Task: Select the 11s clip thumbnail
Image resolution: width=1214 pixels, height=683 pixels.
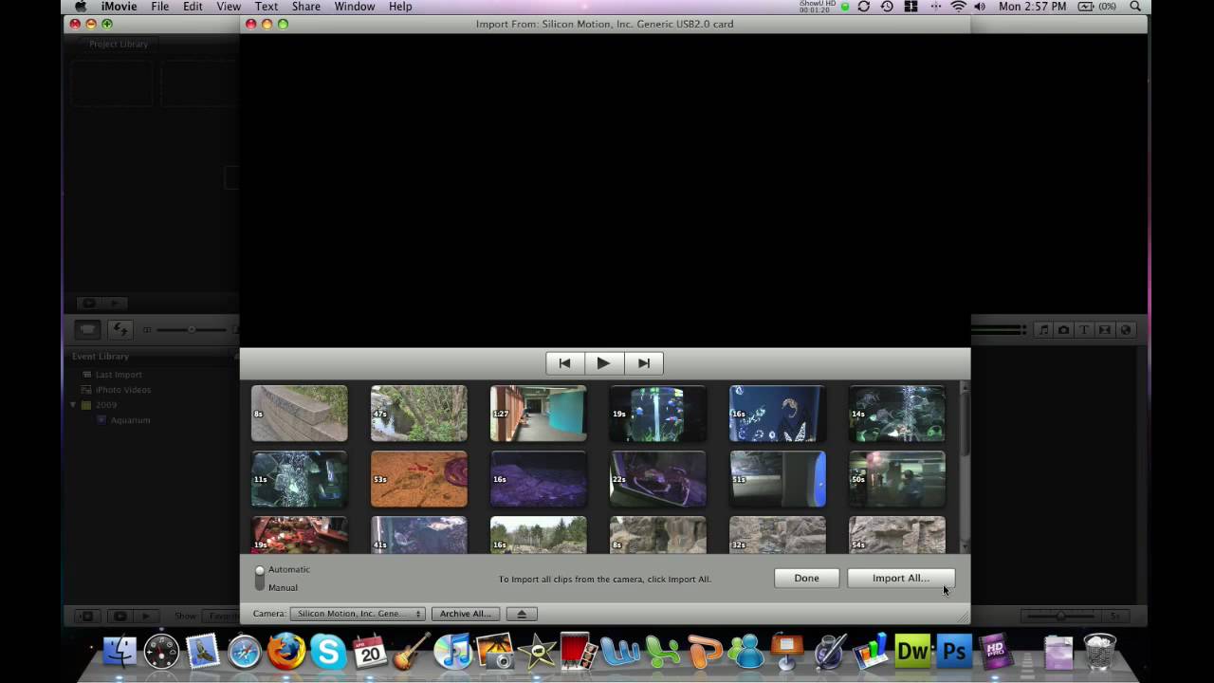Action: click(300, 479)
